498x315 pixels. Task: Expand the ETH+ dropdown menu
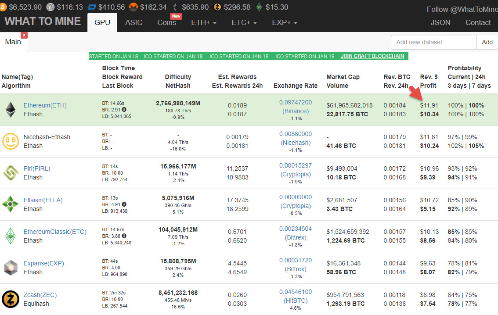point(203,22)
